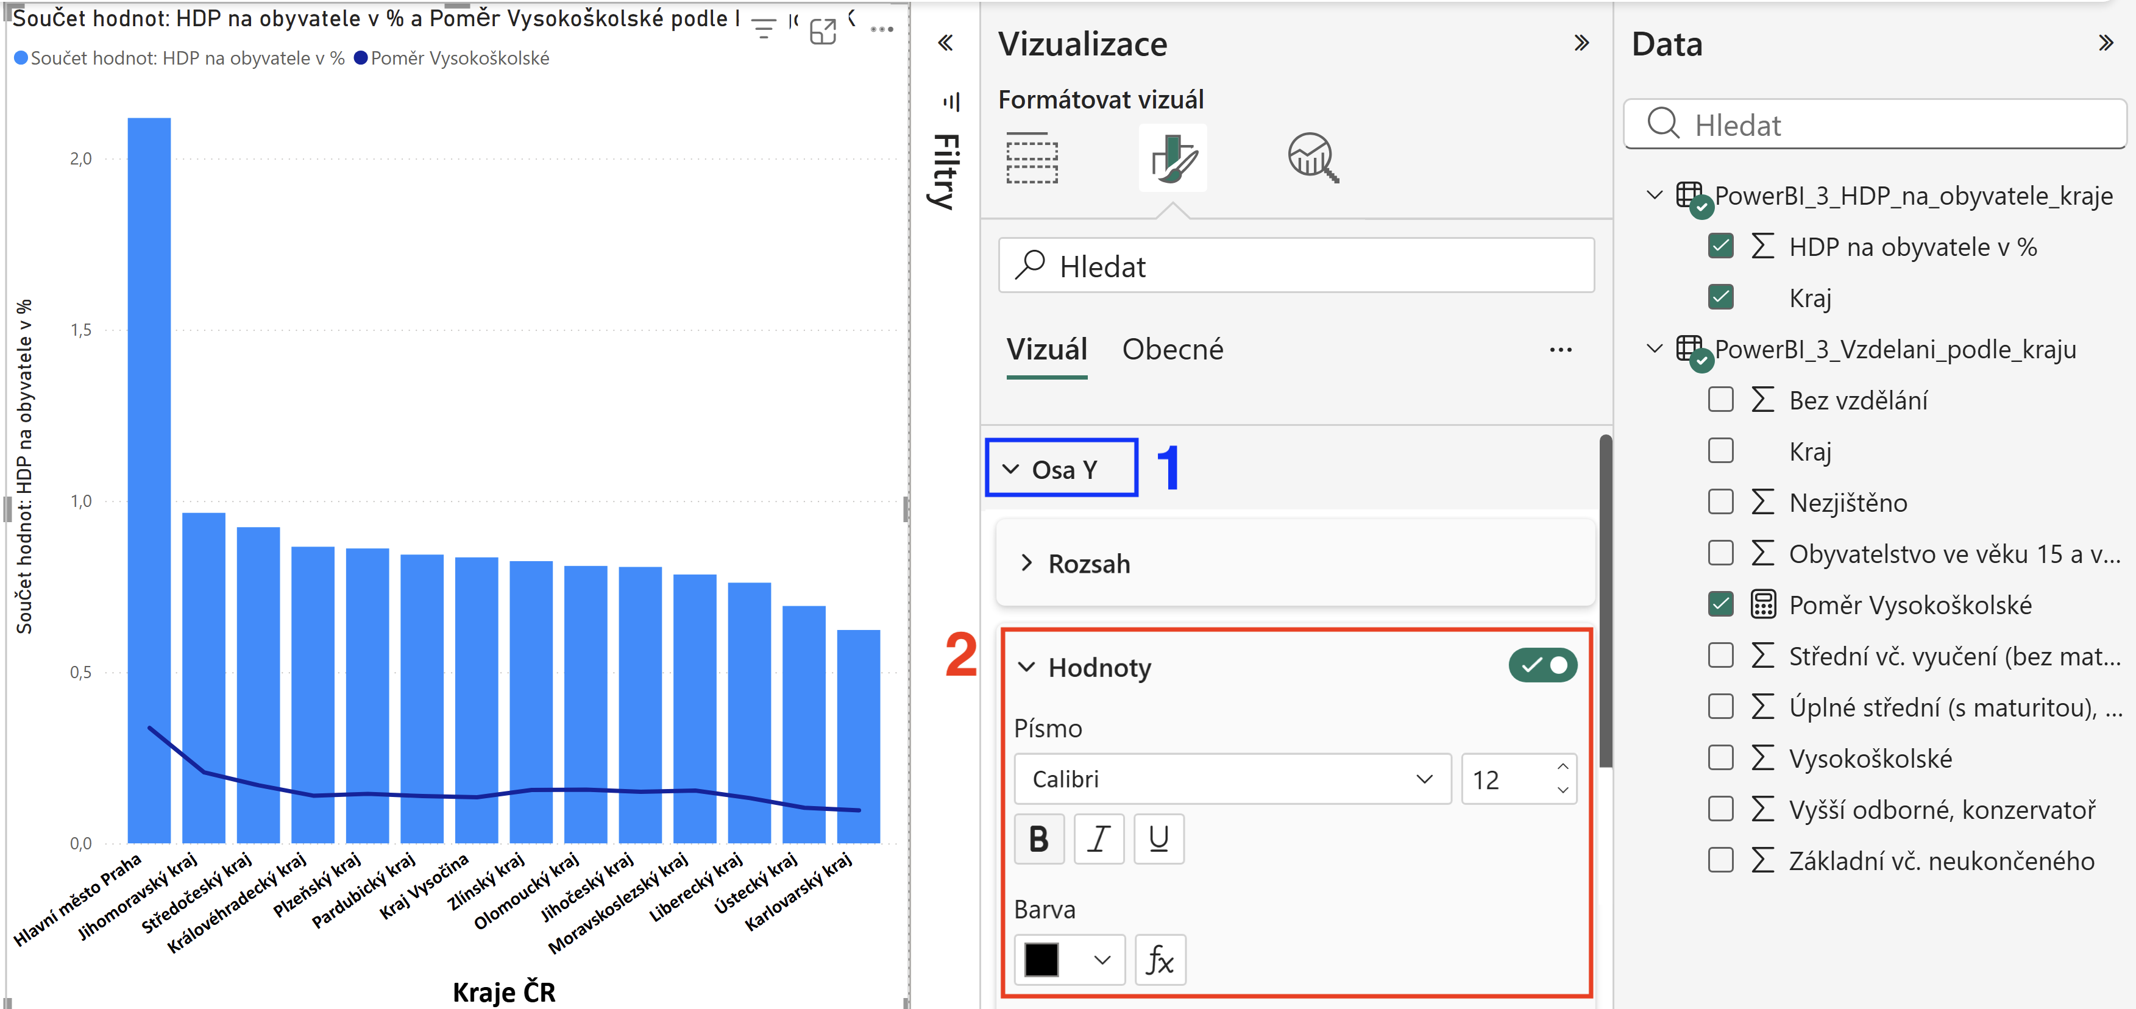Uncheck HDP na obyvatele v % field
This screenshot has height=1009, width=2136.
pyautogui.click(x=1720, y=246)
